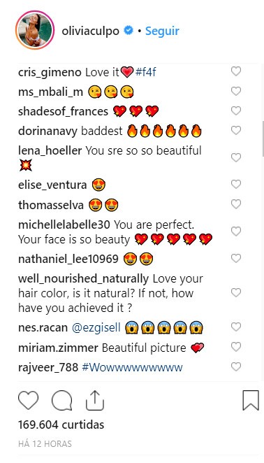264x463 pixels.
Task: Like the comment by cris_gimeno
Action: [236, 71]
